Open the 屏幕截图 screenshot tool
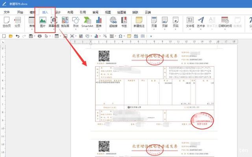The image size is (252, 157). [x=54, y=22]
